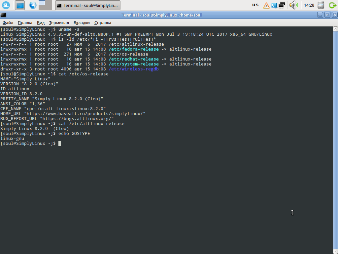Open the removable drive tray icon
This screenshot has width=338, height=254.
tap(321, 5)
